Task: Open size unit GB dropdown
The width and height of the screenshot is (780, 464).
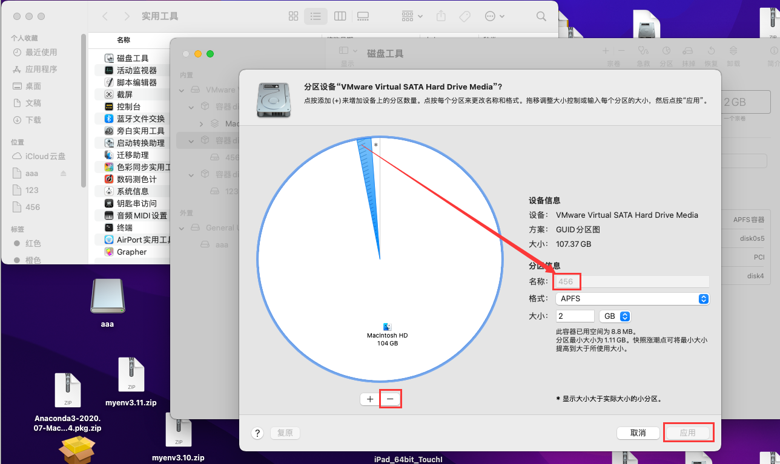Action: pos(615,316)
